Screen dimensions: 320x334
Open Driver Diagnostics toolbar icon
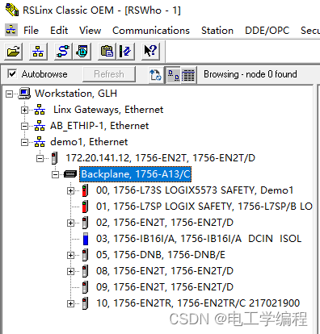82,51
